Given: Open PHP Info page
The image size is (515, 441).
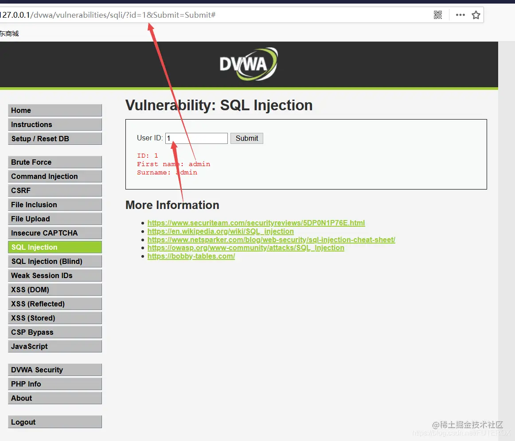Looking at the screenshot, I should coord(55,384).
